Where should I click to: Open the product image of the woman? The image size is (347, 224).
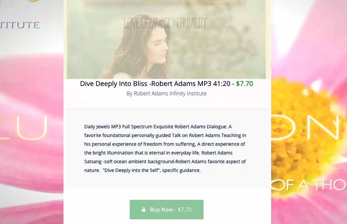[x=166, y=39]
